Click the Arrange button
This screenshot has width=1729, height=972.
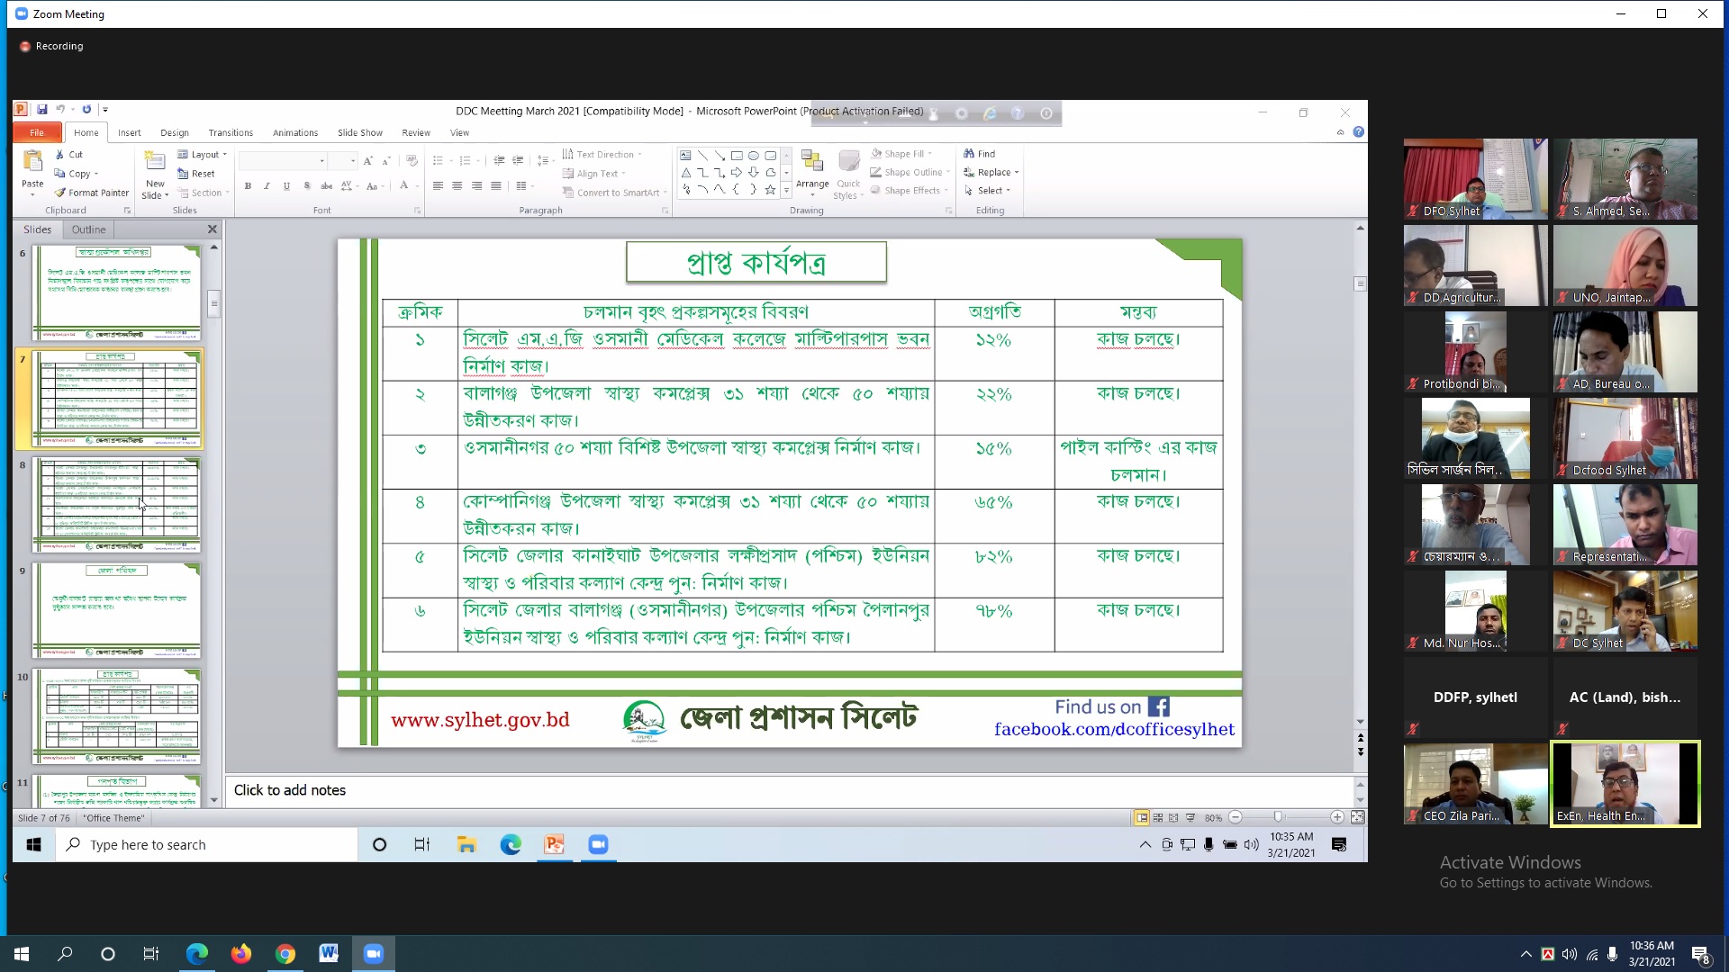point(812,171)
